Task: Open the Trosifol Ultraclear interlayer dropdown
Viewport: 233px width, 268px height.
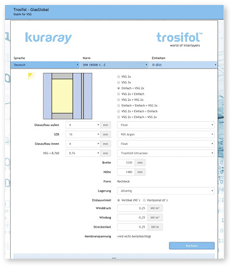Action: pos(166,153)
